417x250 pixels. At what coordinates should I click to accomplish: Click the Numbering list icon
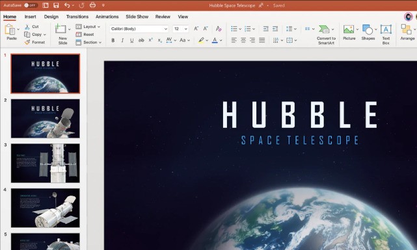click(x=248, y=29)
